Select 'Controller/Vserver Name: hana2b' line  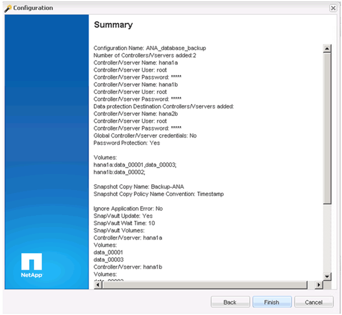coord(136,114)
